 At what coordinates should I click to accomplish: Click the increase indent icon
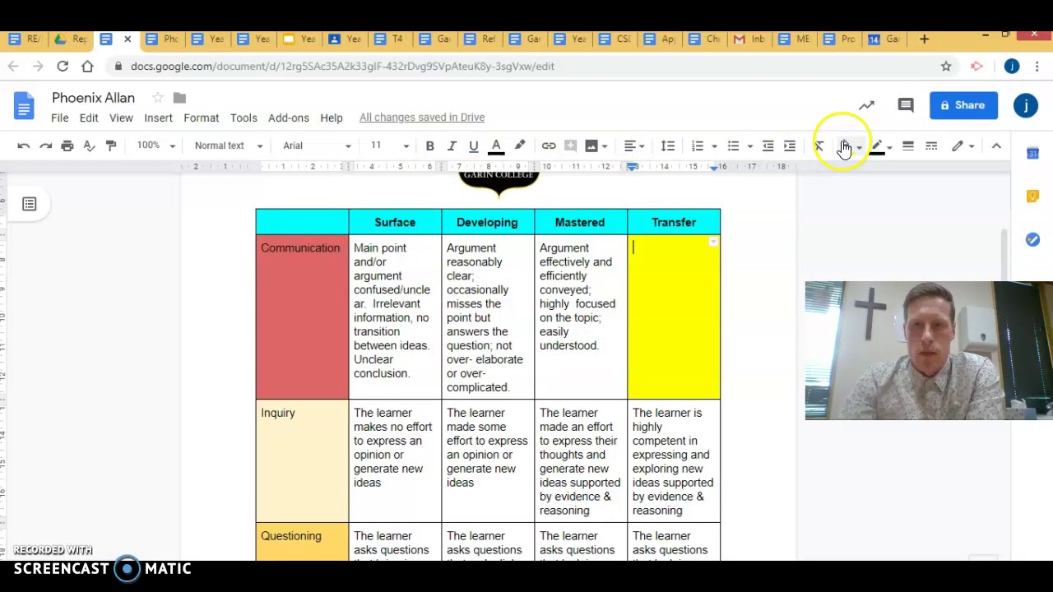(x=790, y=146)
